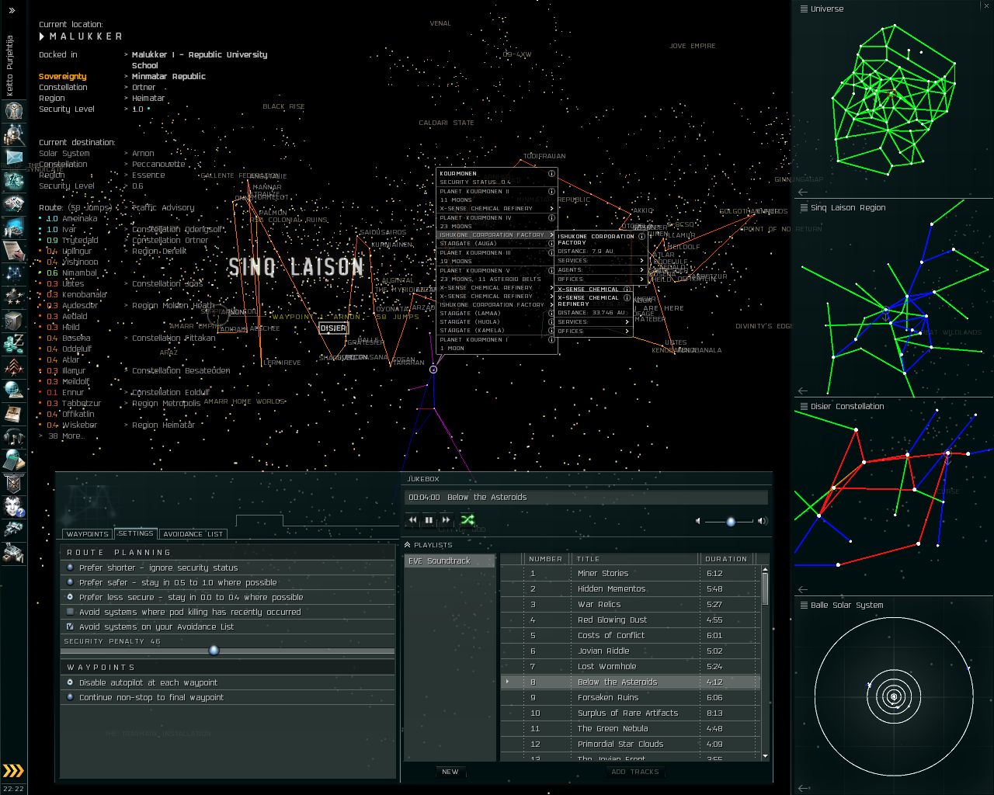Screen dimensions: 994x795
Task: Open the headphones Jukebox sidebar icon
Action: pos(13,437)
